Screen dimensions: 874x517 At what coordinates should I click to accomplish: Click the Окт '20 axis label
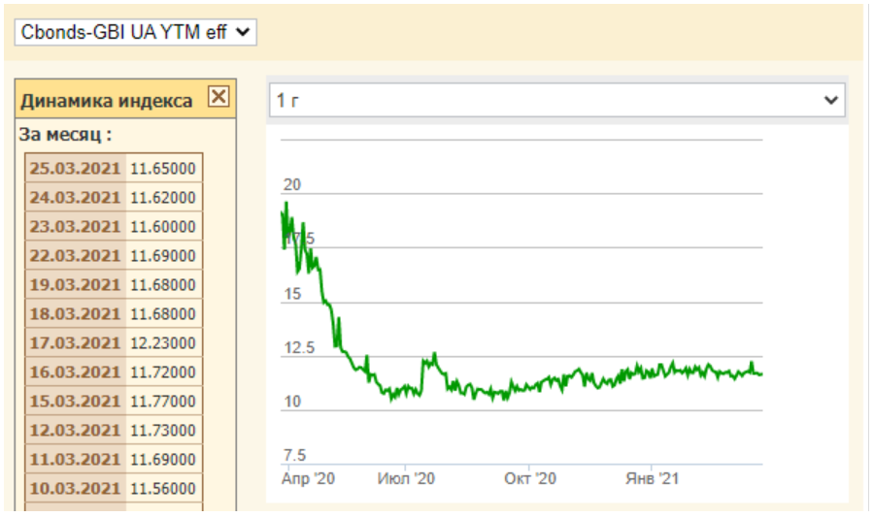(530, 478)
